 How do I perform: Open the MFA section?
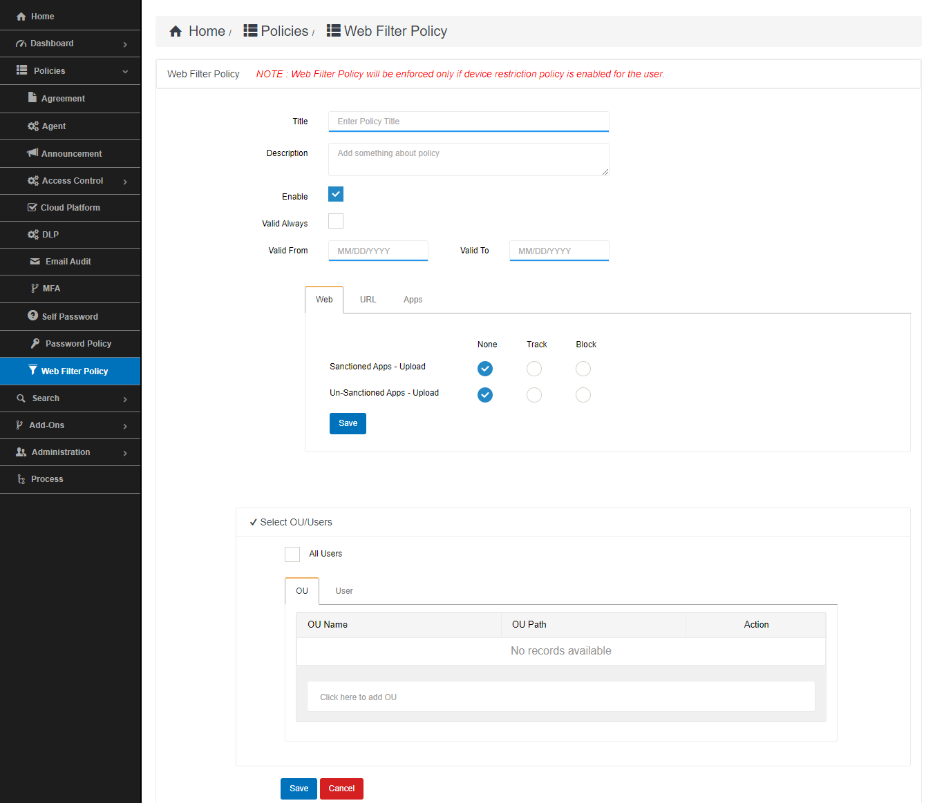point(51,289)
